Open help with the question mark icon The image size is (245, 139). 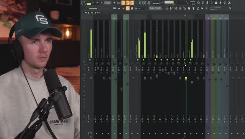coord(212,3)
